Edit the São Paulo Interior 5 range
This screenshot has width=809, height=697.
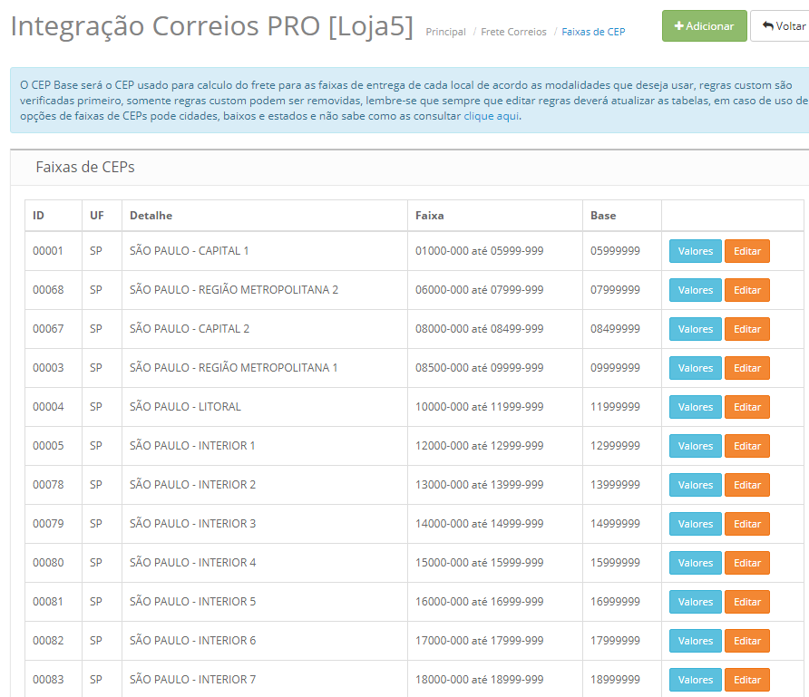click(746, 602)
